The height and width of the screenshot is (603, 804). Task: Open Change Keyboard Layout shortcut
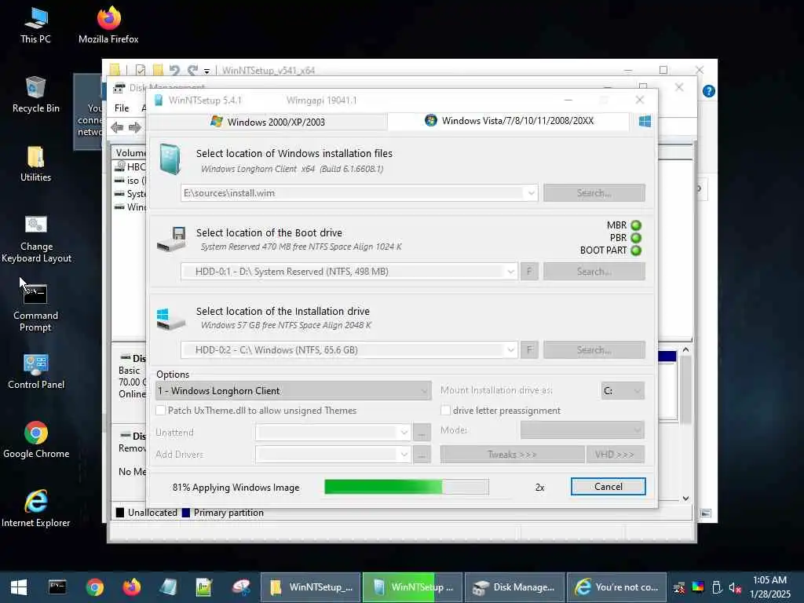pyautogui.click(x=36, y=239)
